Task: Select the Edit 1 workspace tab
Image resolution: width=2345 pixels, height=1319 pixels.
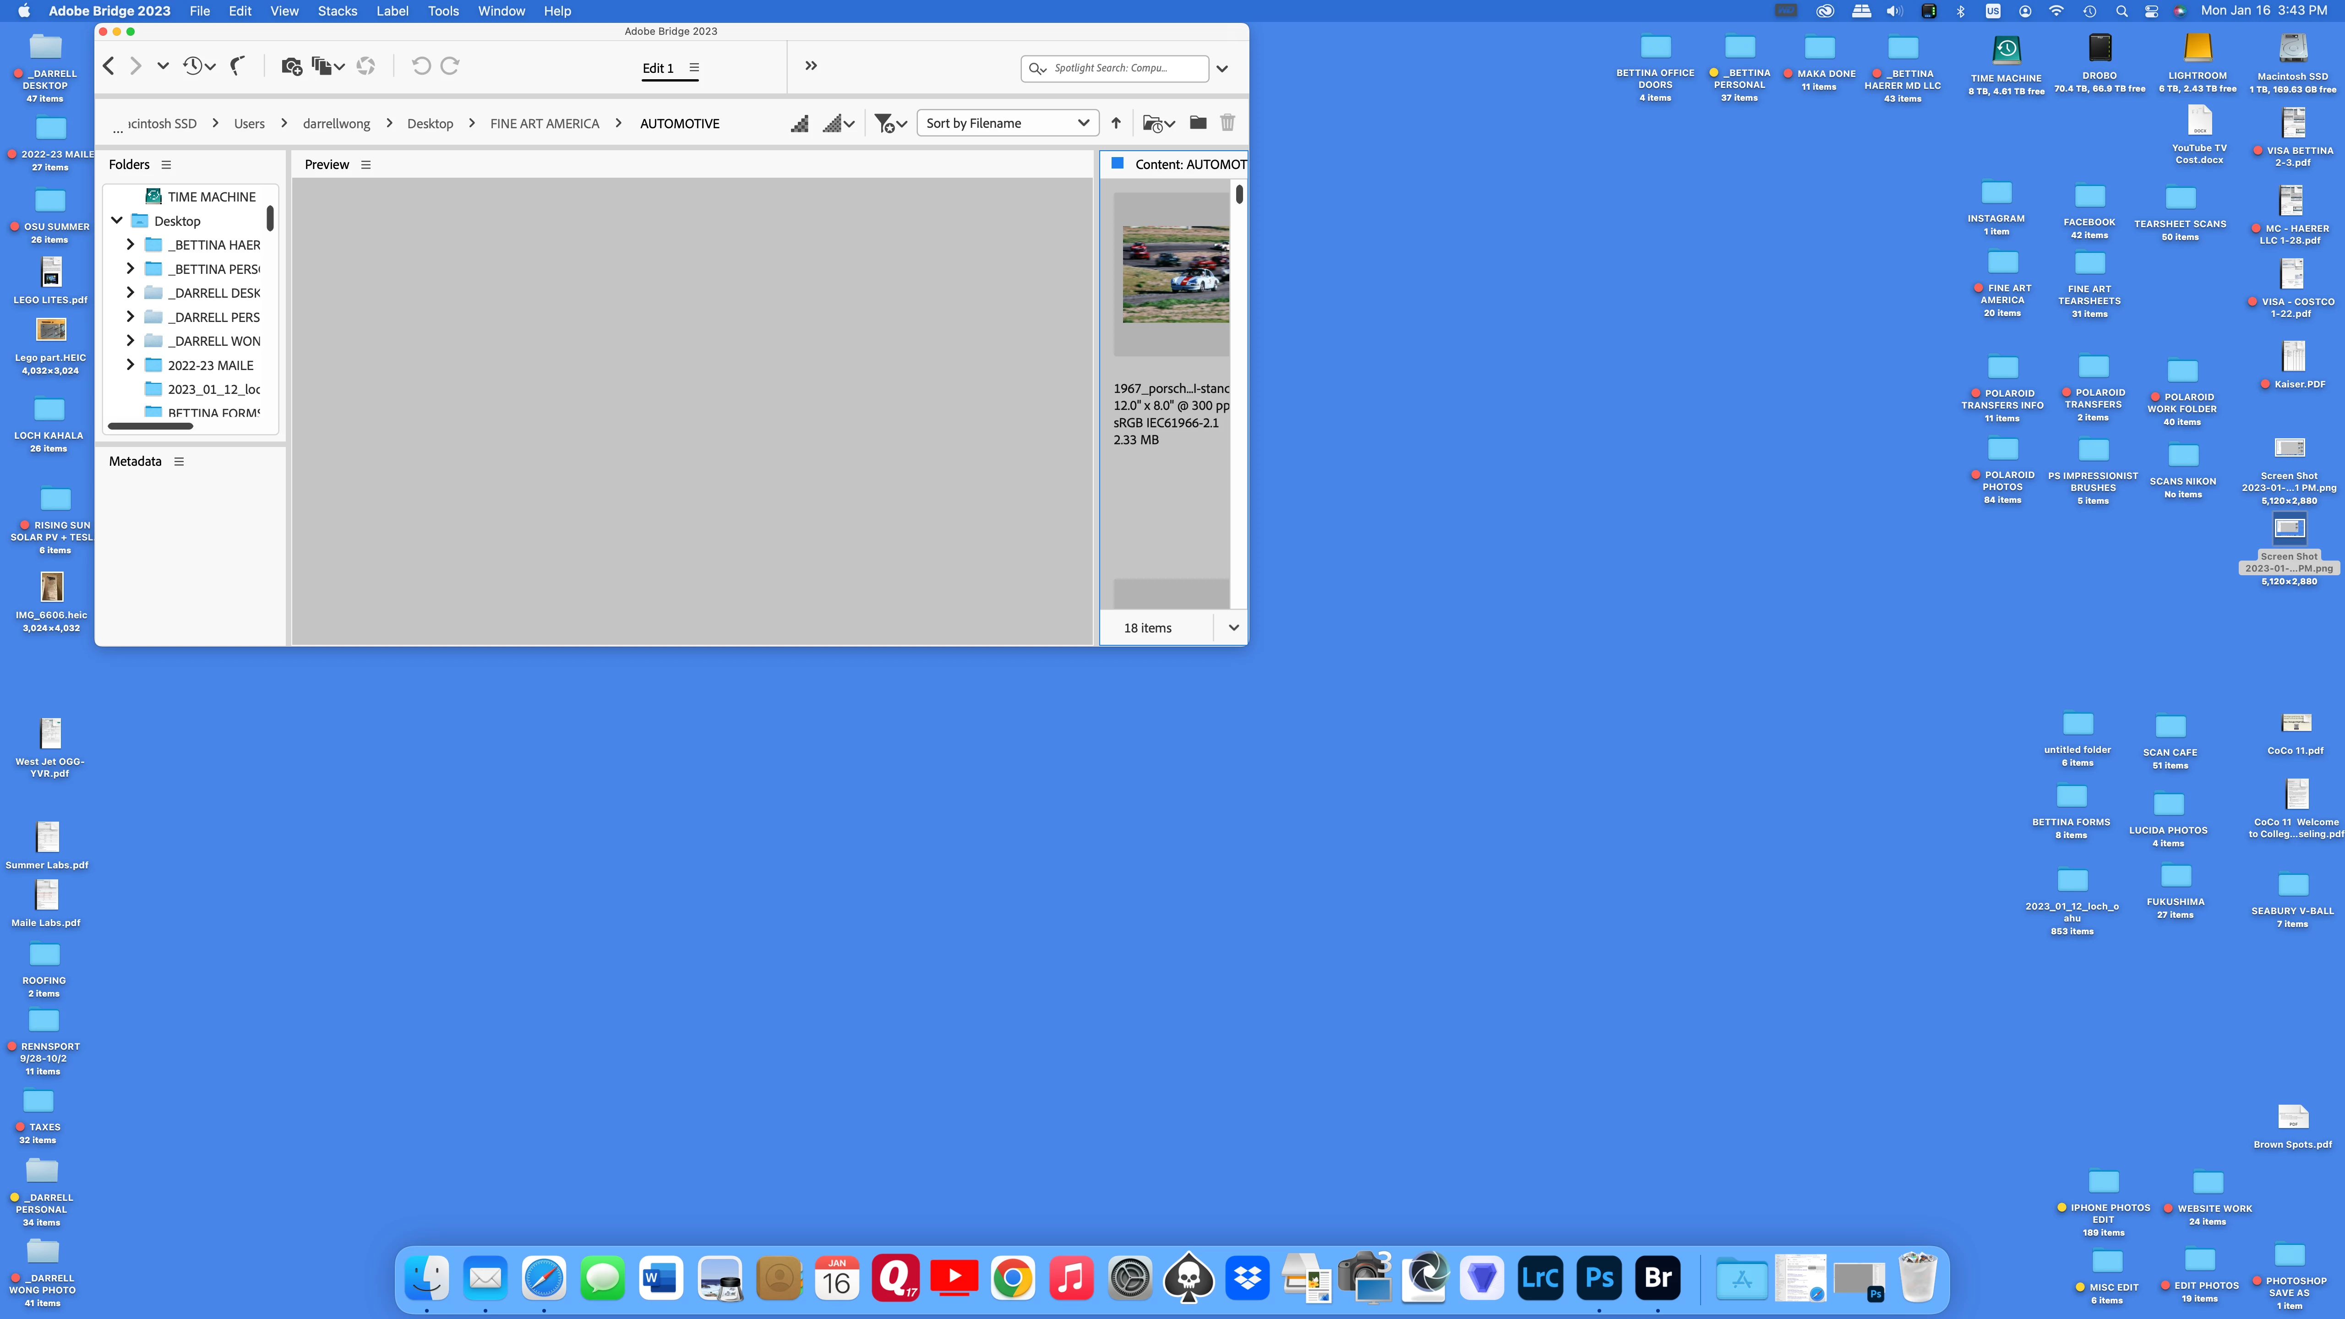Action: coord(658,68)
